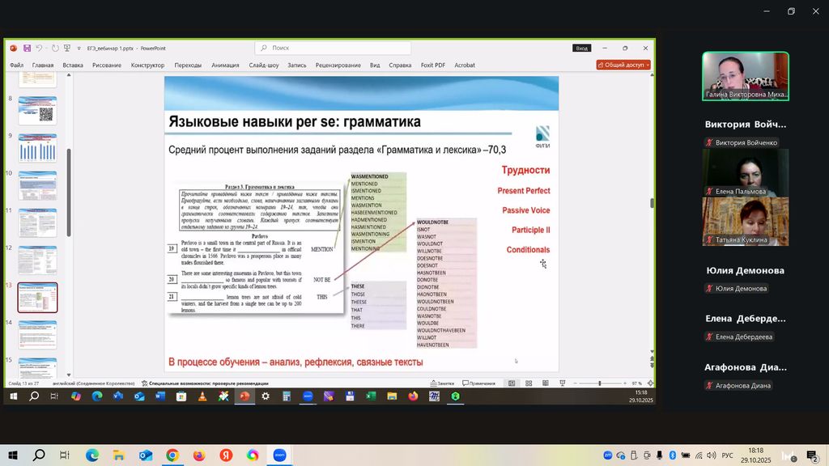
Task: Open Yandex Browser from the bottom taskbar
Action: point(226,455)
